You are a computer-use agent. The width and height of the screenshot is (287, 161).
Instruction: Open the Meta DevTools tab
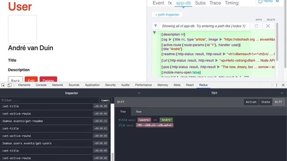coord(177,85)
